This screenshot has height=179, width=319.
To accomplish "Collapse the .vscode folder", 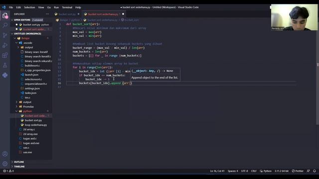I will pyautogui.click(x=28, y=43).
